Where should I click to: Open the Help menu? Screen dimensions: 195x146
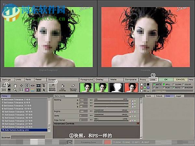[191, 79]
